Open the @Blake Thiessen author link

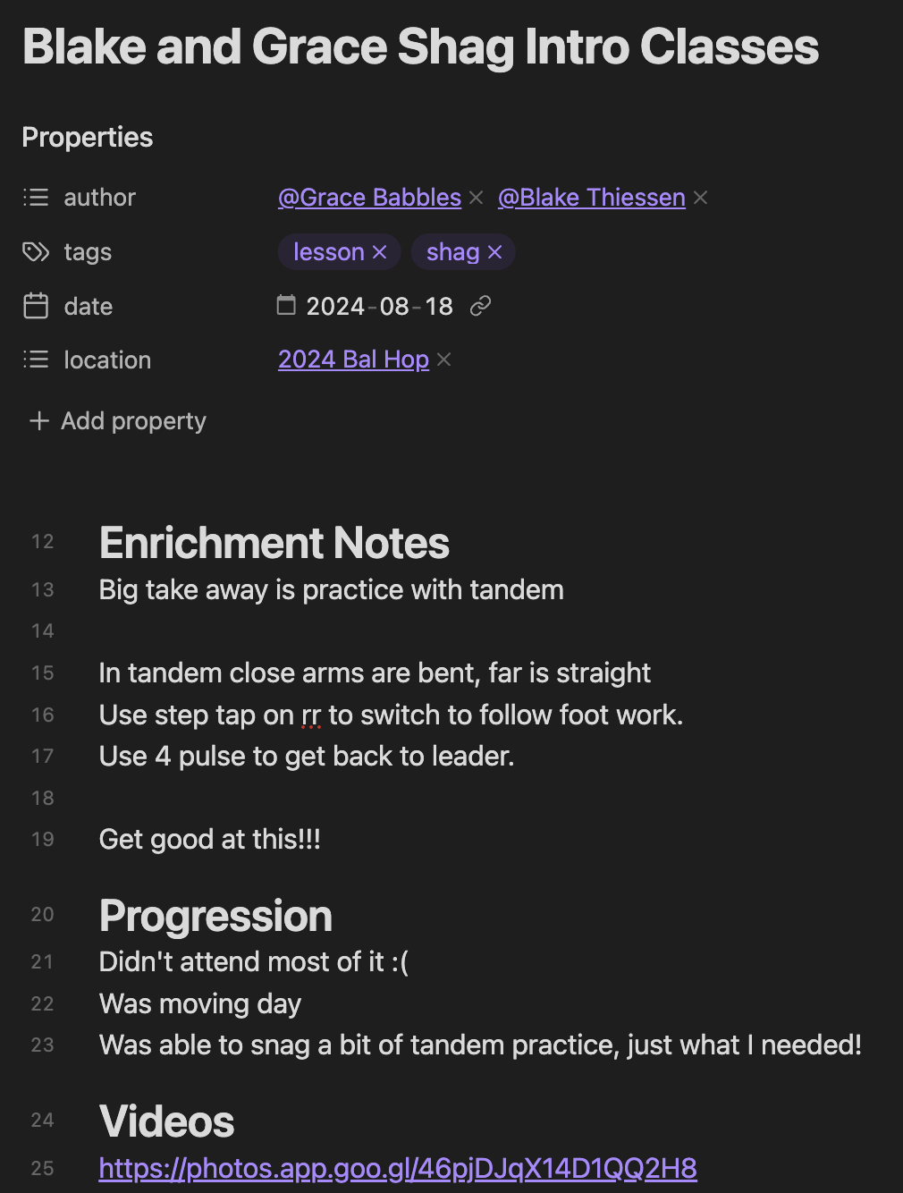click(x=591, y=197)
